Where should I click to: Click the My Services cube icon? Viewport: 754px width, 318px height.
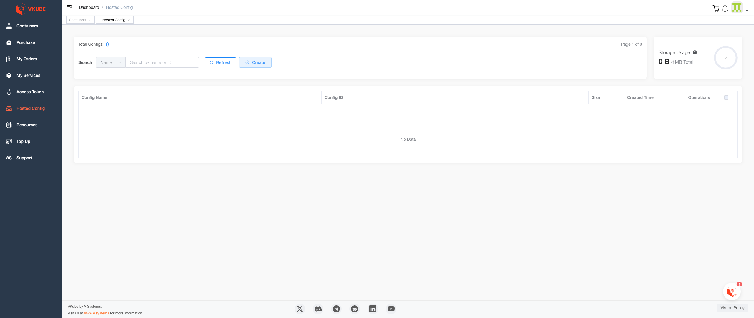tap(9, 75)
